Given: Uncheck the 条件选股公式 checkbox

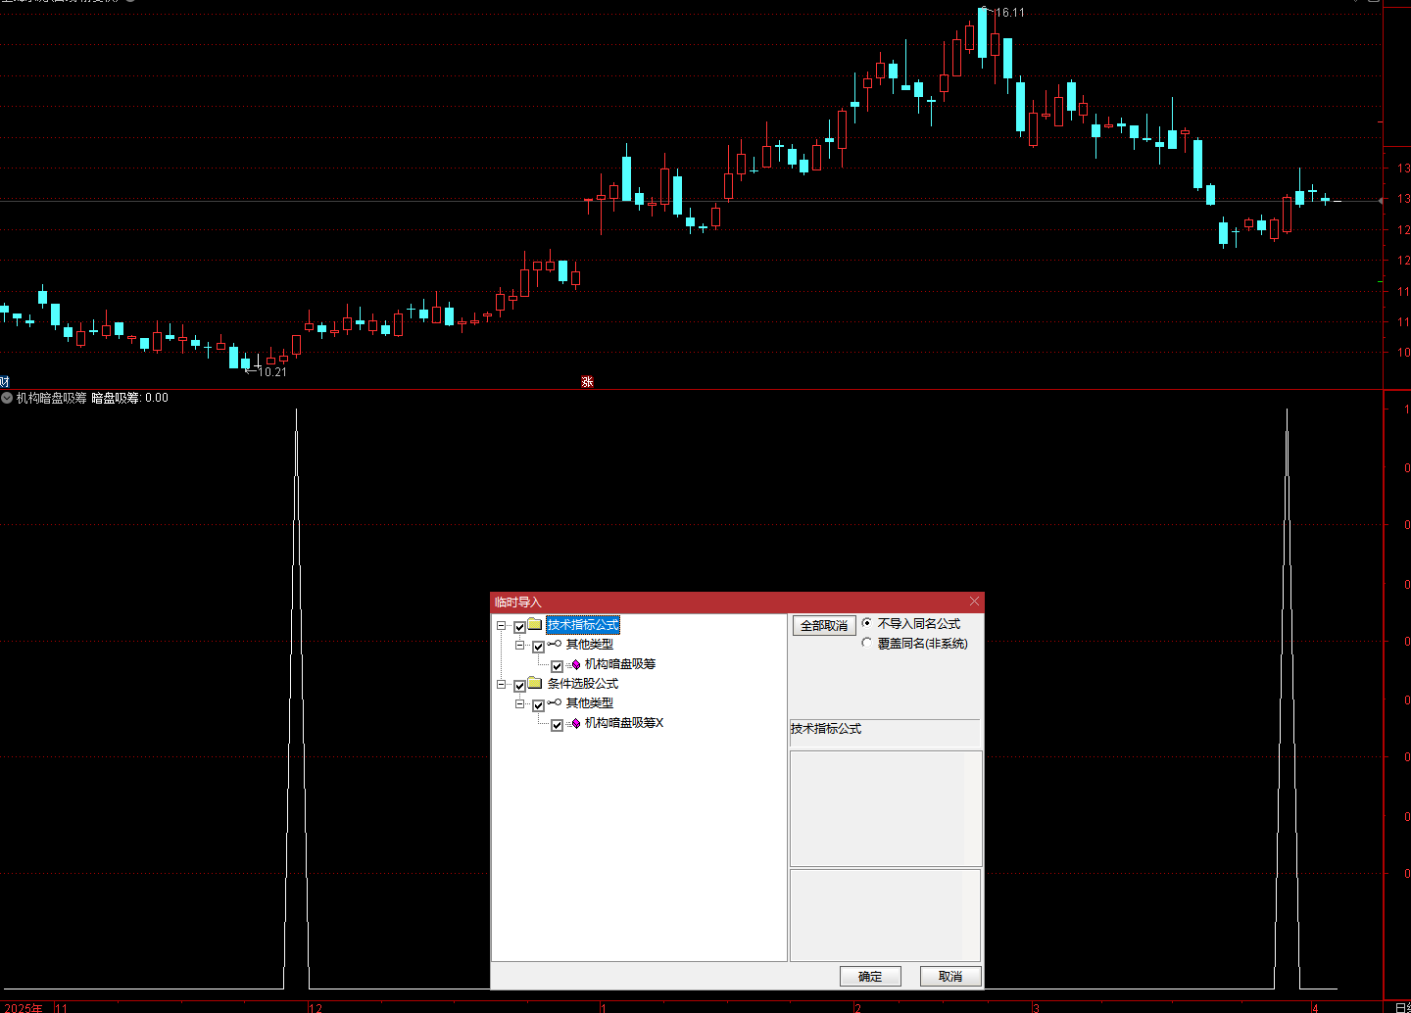Looking at the screenshot, I should point(519,686).
